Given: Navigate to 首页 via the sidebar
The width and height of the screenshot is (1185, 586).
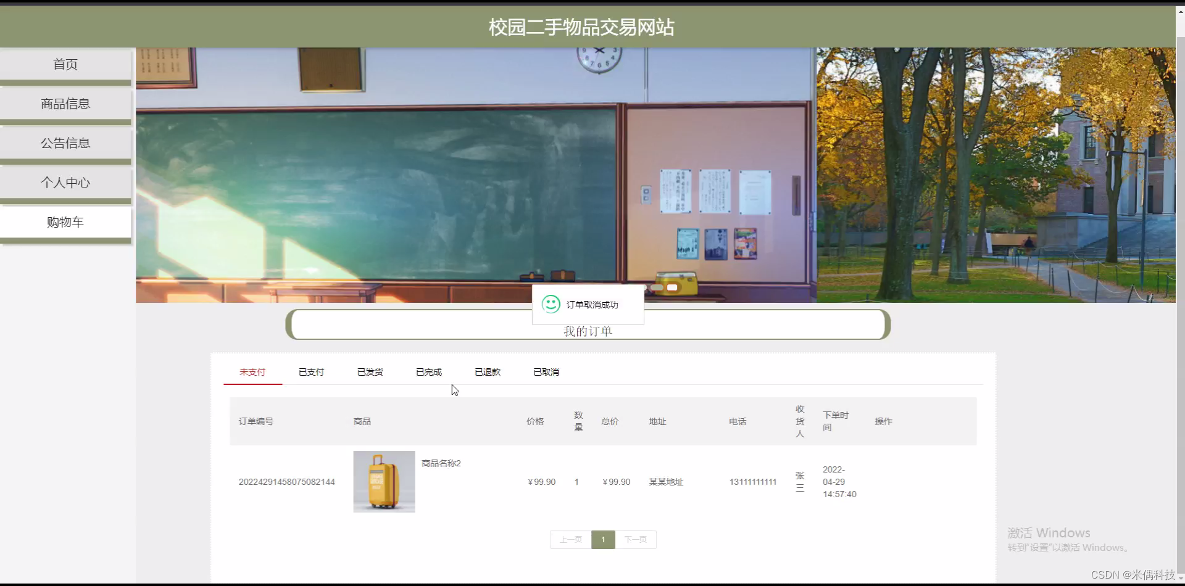Looking at the screenshot, I should point(65,64).
